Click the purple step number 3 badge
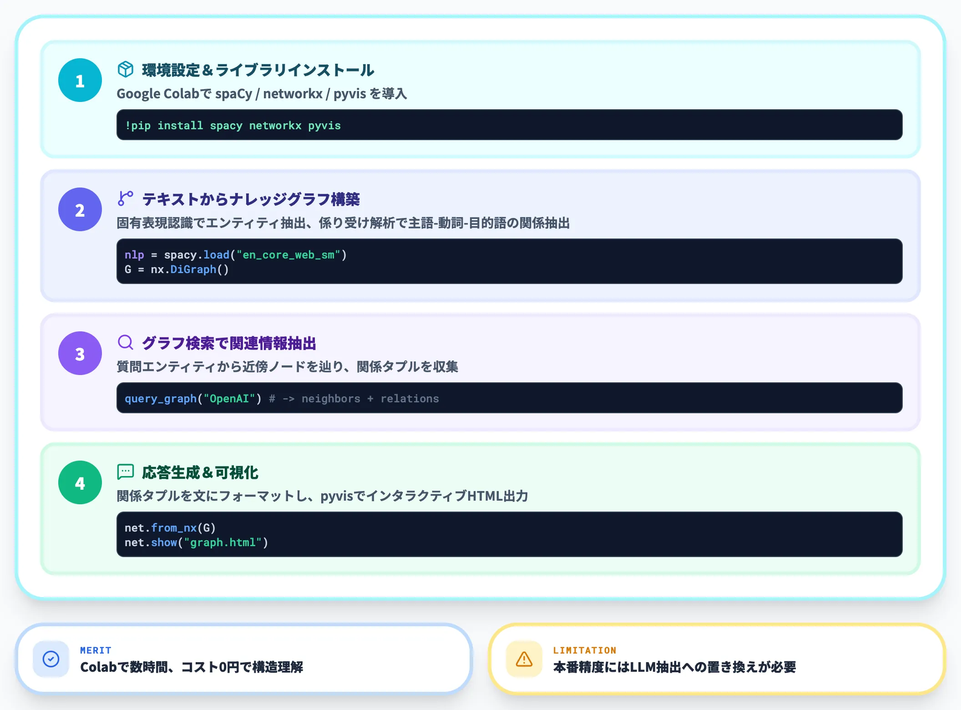This screenshot has width=961, height=710. tap(80, 353)
